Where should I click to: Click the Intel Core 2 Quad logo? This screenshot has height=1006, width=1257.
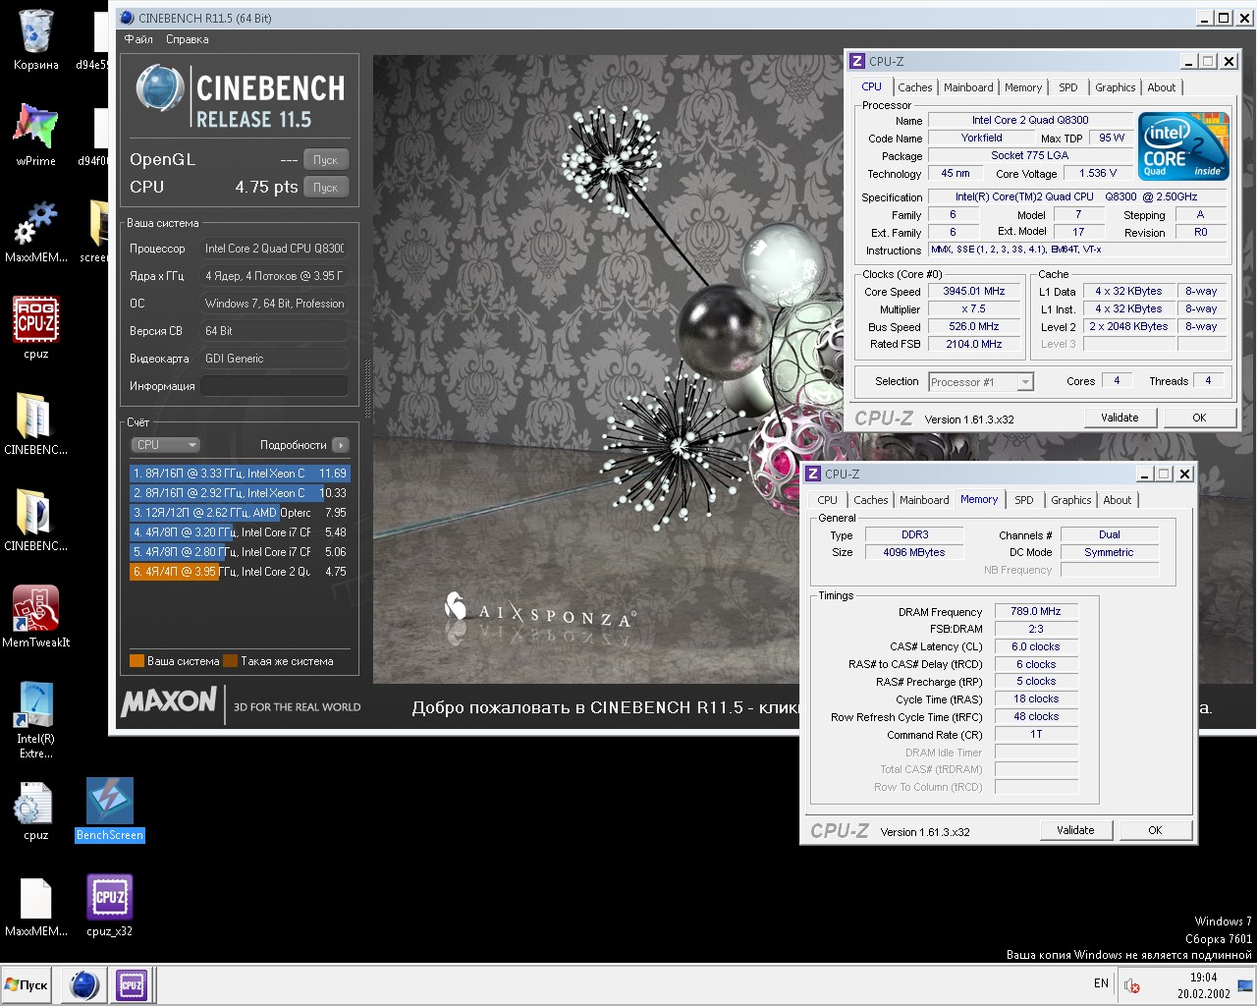click(x=1183, y=147)
